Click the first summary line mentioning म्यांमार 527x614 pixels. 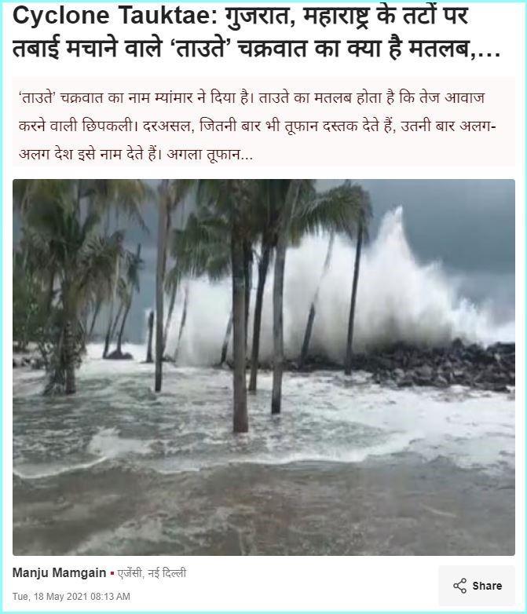(x=251, y=98)
